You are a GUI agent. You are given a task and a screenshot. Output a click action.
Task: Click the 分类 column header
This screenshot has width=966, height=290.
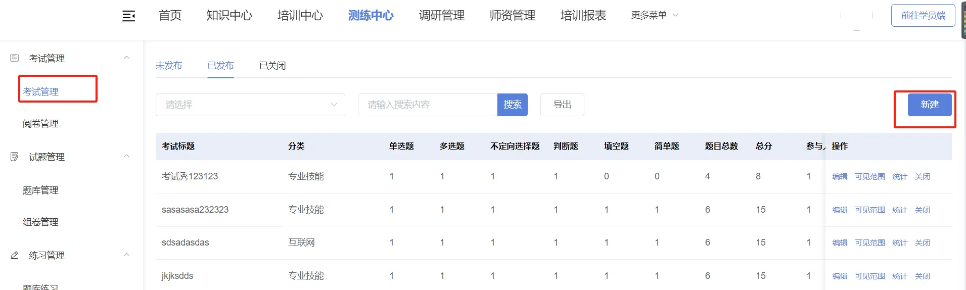pos(296,146)
